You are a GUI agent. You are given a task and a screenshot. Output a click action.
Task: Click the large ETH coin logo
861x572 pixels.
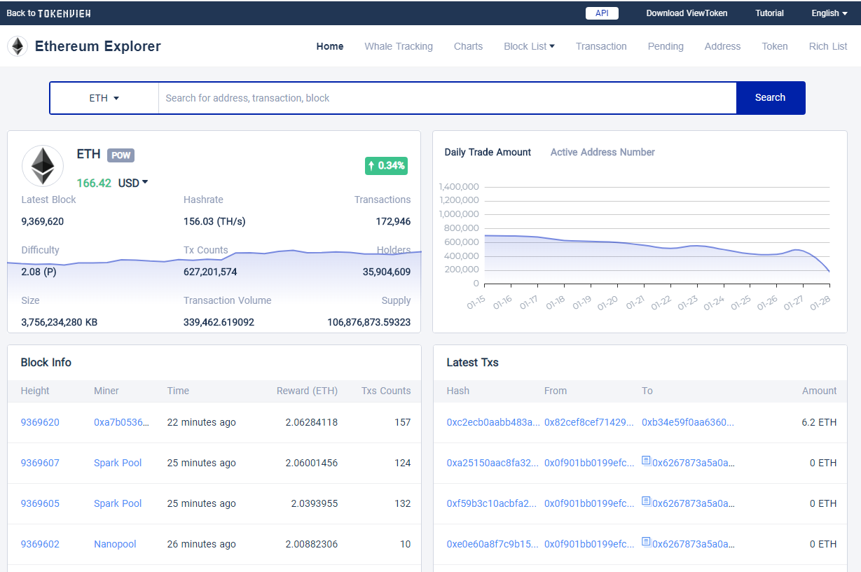[43, 166]
